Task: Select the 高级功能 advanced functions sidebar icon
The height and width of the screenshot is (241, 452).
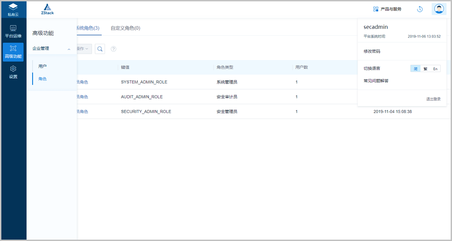Action: [x=13, y=51]
